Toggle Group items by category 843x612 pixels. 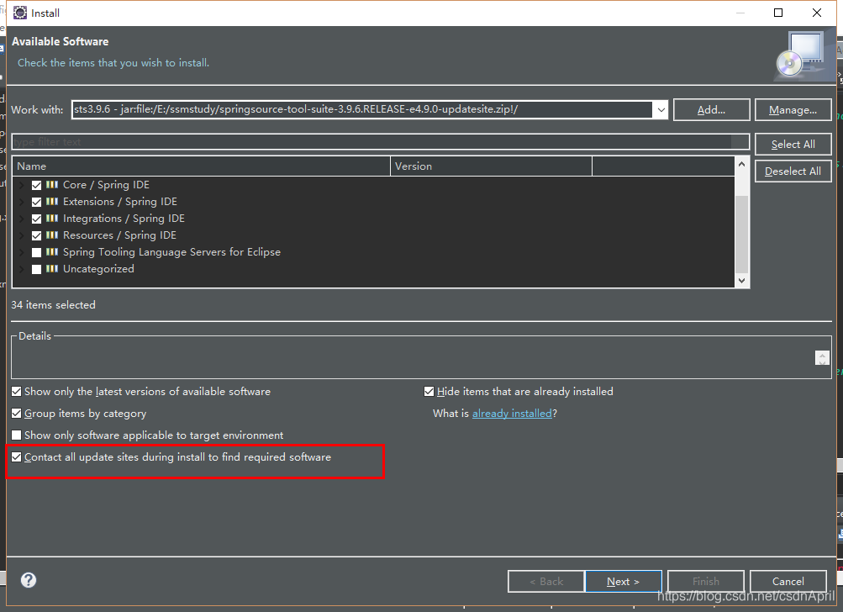pyautogui.click(x=17, y=413)
